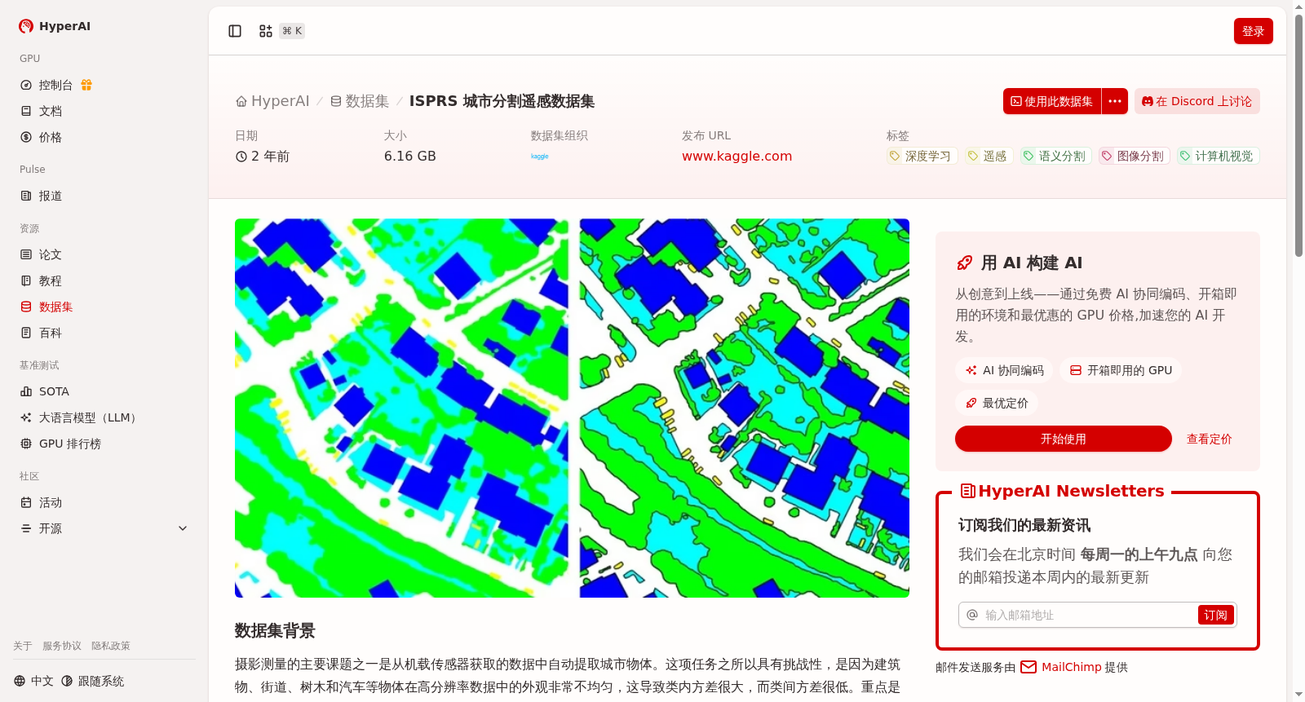The image size is (1305, 702).
Task: Go to the 数据集 breadcrumb link
Action: (360, 101)
